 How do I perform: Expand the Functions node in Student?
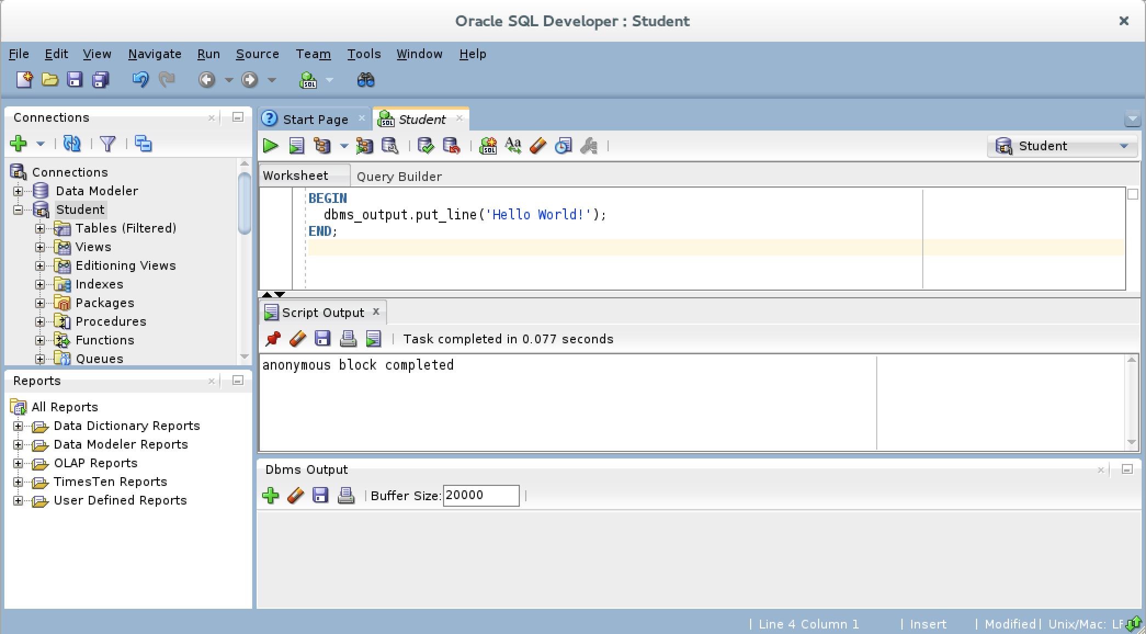tap(39, 341)
